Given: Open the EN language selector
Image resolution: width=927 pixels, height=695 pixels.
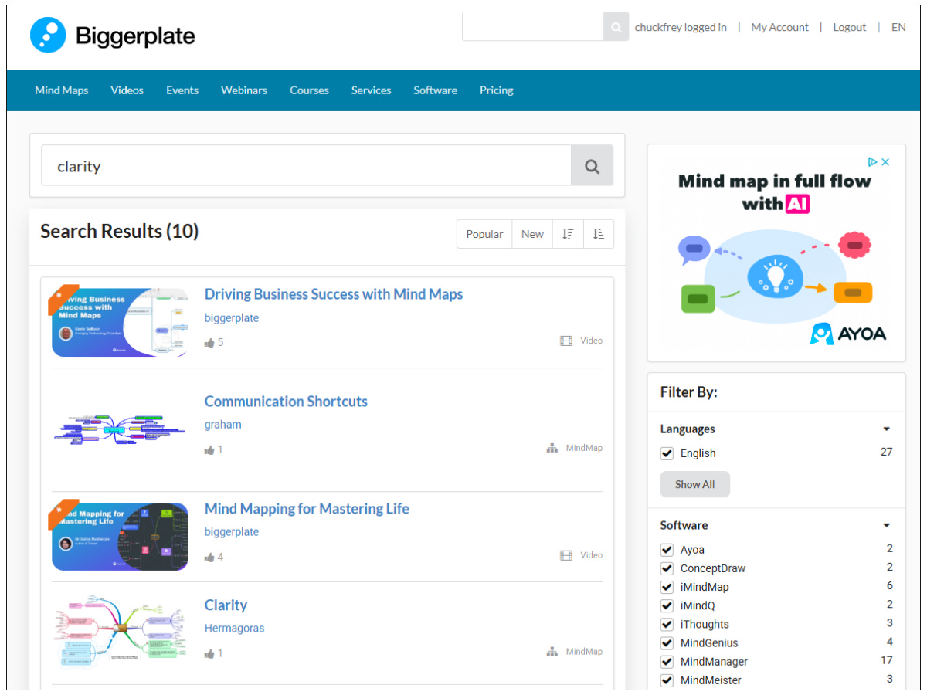Looking at the screenshot, I should pyautogui.click(x=898, y=27).
